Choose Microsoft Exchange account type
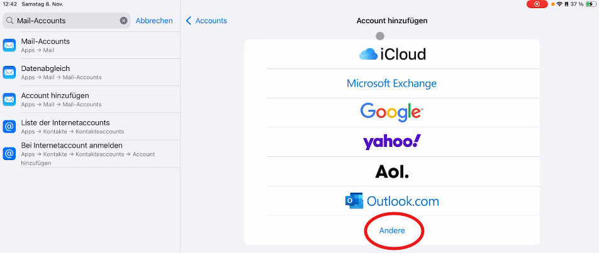This screenshot has height=253, width=599. tap(392, 83)
